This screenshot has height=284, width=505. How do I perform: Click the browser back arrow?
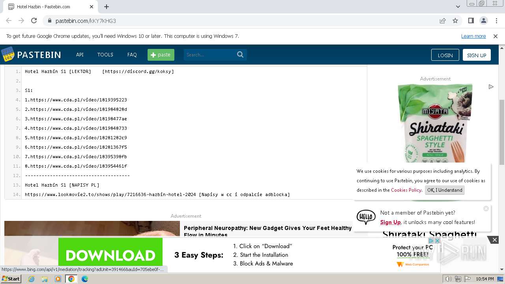click(9, 21)
